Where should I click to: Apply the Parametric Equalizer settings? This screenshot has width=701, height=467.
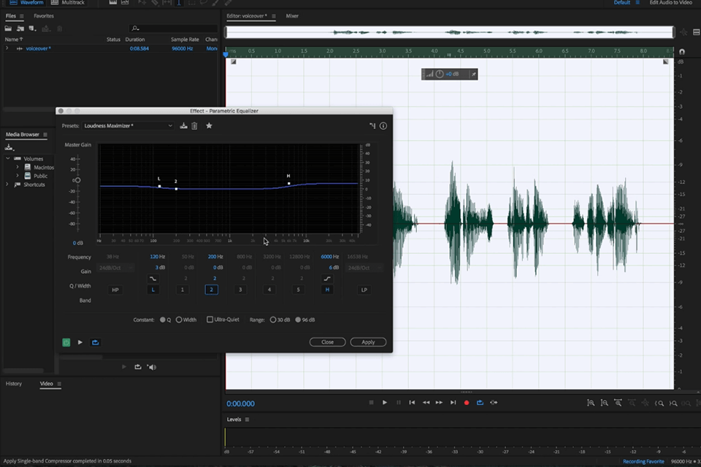point(368,341)
